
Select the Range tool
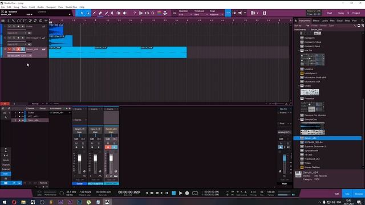(88, 13)
